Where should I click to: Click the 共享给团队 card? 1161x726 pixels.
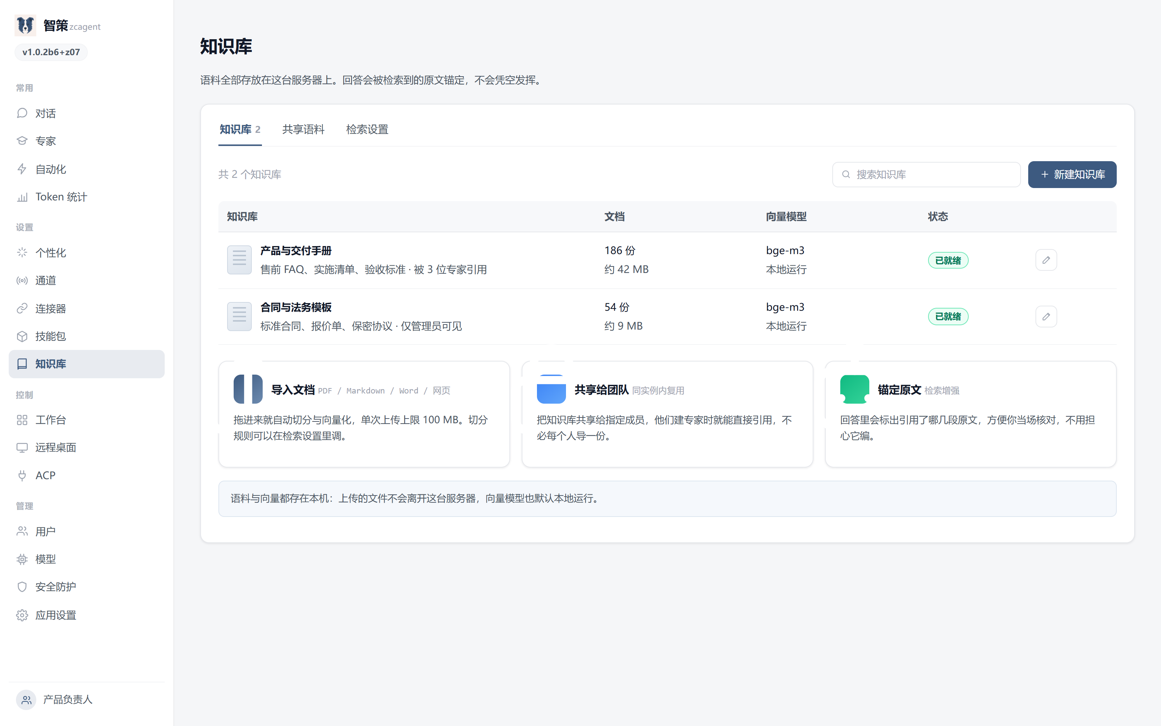coord(667,414)
